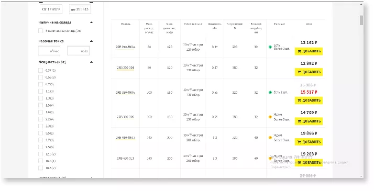Click the cart icon beside the 13 162 ₽ price
The image size is (374, 191).
tap(299, 51)
